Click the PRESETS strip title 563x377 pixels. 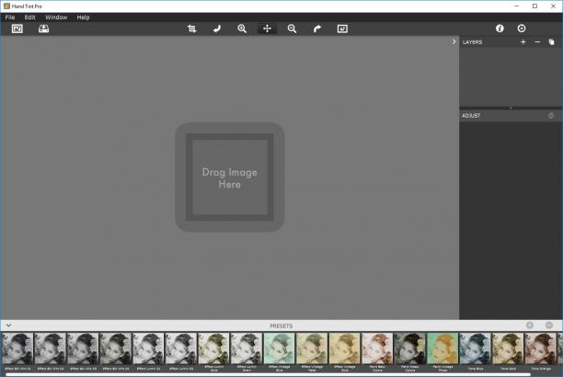pyautogui.click(x=281, y=326)
